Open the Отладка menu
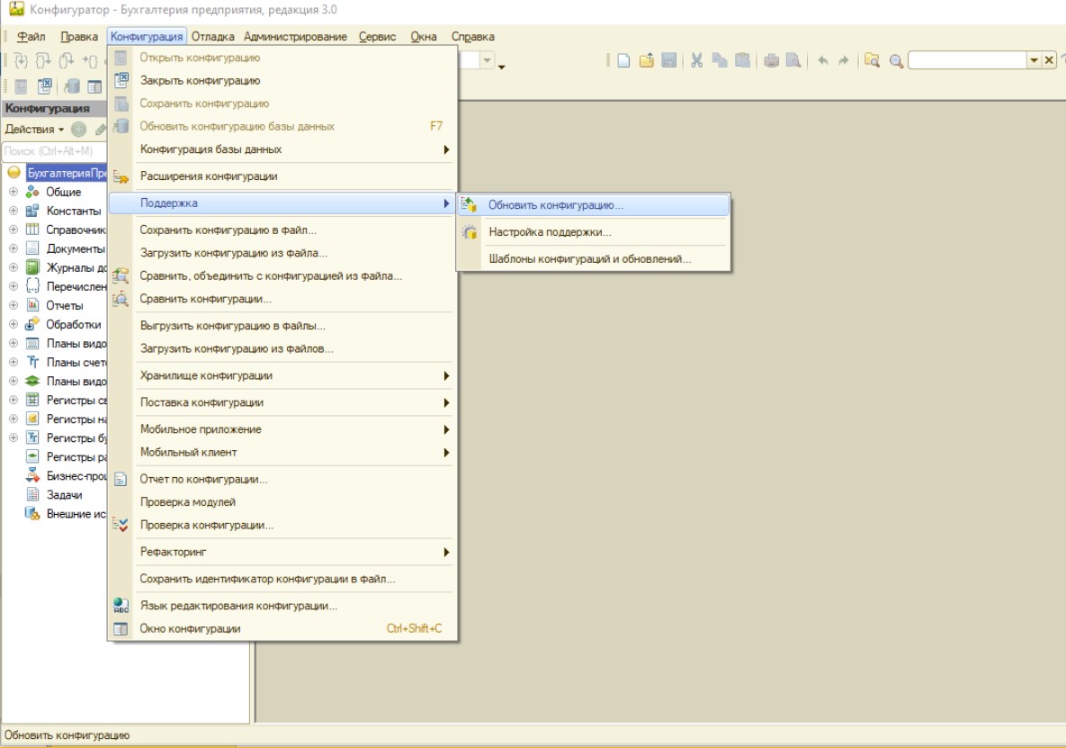Image resolution: width=1066 pixels, height=748 pixels. tap(213, 37)
